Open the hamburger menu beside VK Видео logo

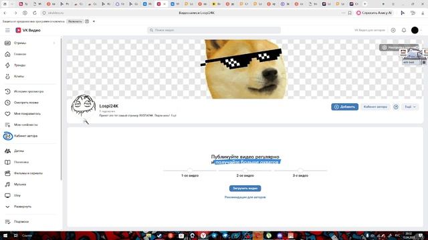click(7, 30)
